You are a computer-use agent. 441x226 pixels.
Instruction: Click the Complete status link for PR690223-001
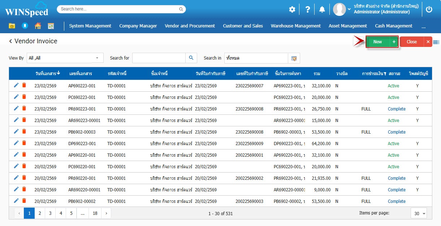click(x=397, y=109)
